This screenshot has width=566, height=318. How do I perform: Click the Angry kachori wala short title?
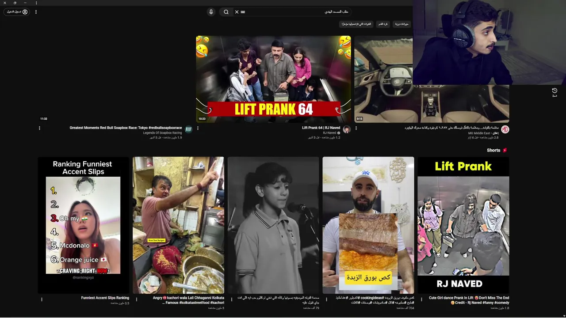point(188,300)
